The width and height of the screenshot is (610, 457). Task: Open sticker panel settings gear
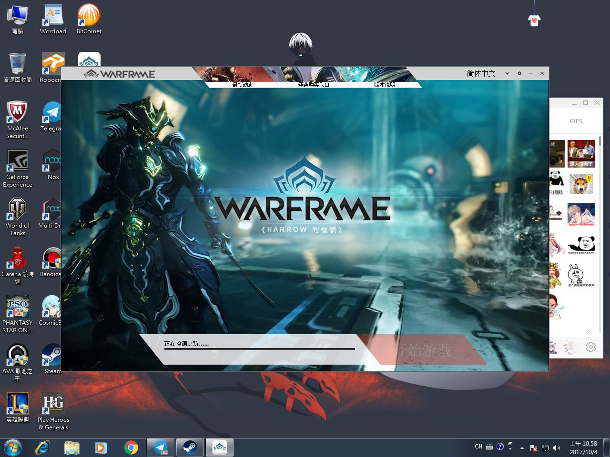point(590,347)
